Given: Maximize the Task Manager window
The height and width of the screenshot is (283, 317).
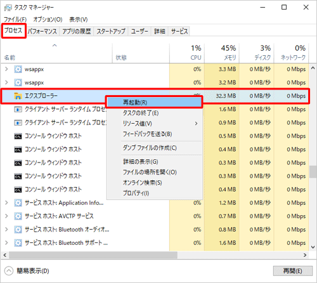Looking at the screenshot, I should pyautogui.click(x=284, y=8).
